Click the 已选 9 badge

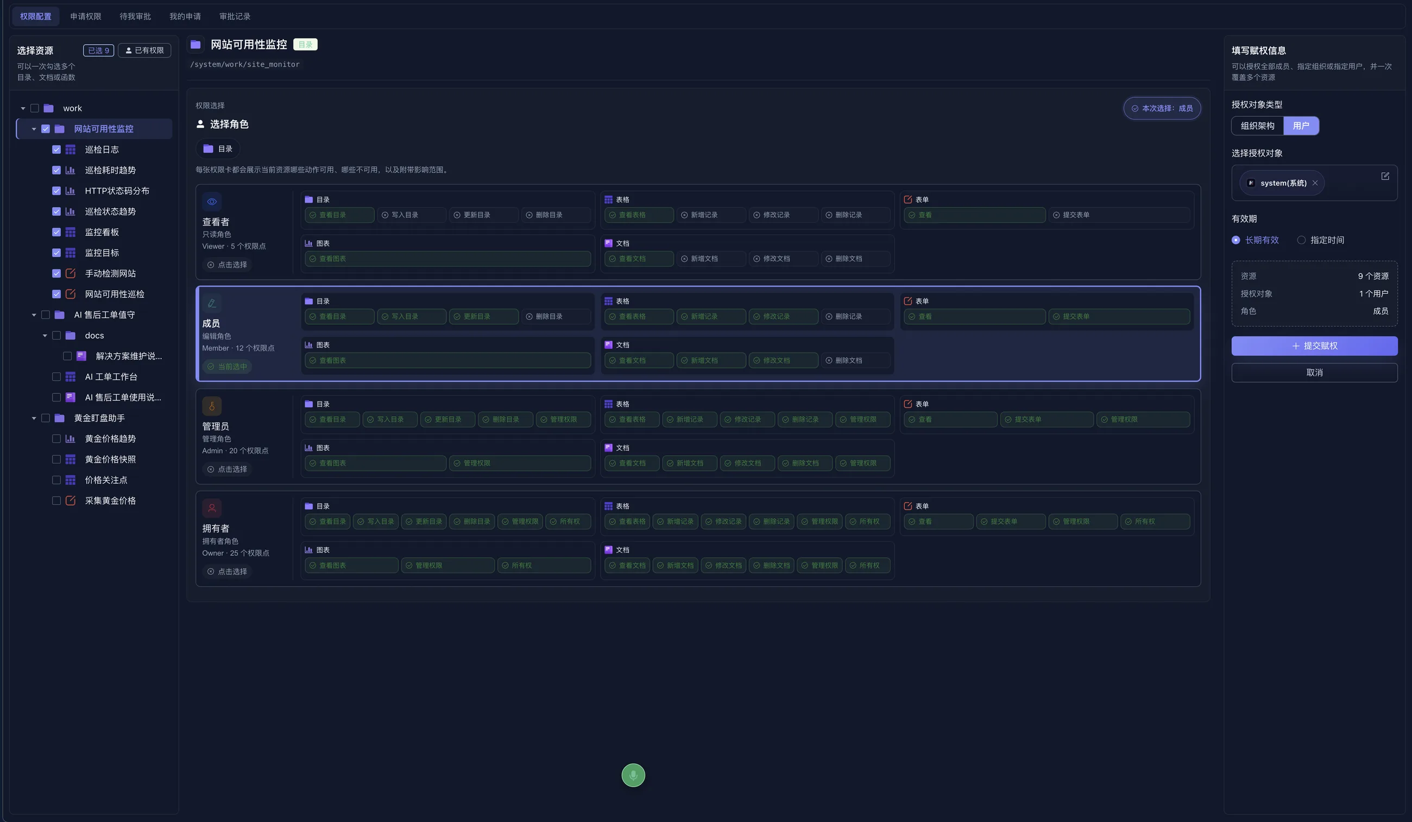(99, 51)
